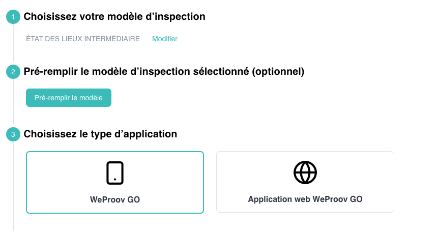Click the step 3 number circle
Viewport: 437px width, 232px height.
13,134
